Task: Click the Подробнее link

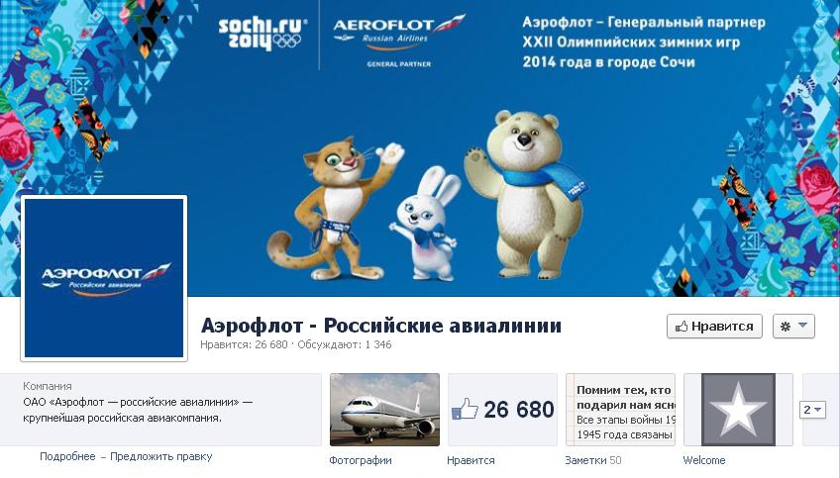Action: tap(67, 456)
